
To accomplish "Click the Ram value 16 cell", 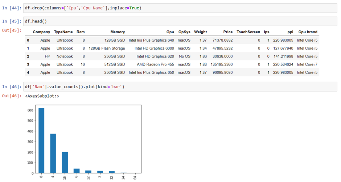I will click(x=83, y=64).
